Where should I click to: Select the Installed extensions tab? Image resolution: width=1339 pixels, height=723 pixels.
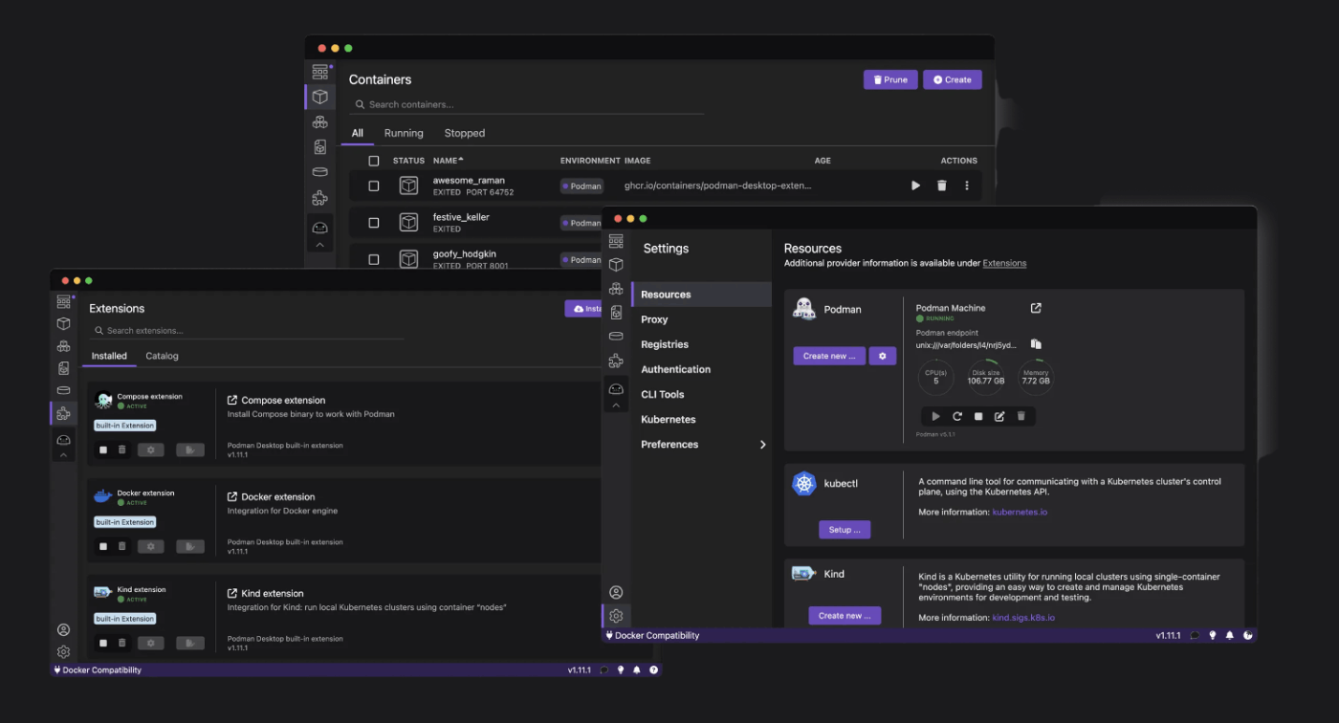(x=109, y=356)
